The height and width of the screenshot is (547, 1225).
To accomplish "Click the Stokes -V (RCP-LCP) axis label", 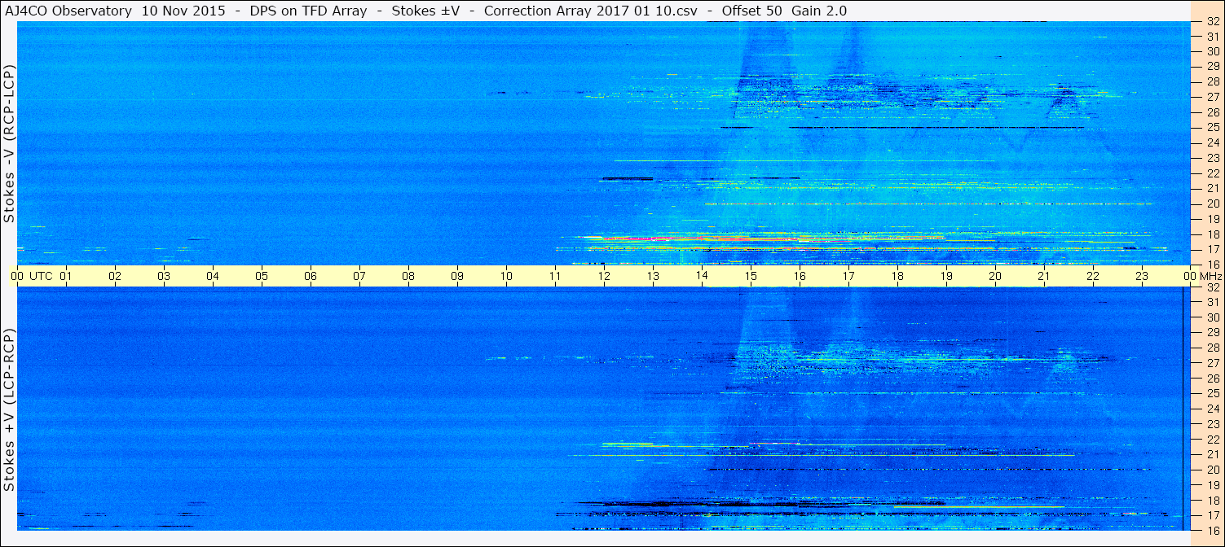I will click(9, 144).
